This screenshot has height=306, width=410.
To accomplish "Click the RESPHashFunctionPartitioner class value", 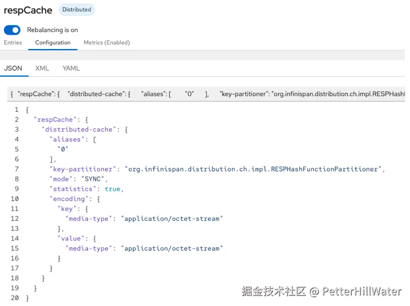I will point(253,169).
